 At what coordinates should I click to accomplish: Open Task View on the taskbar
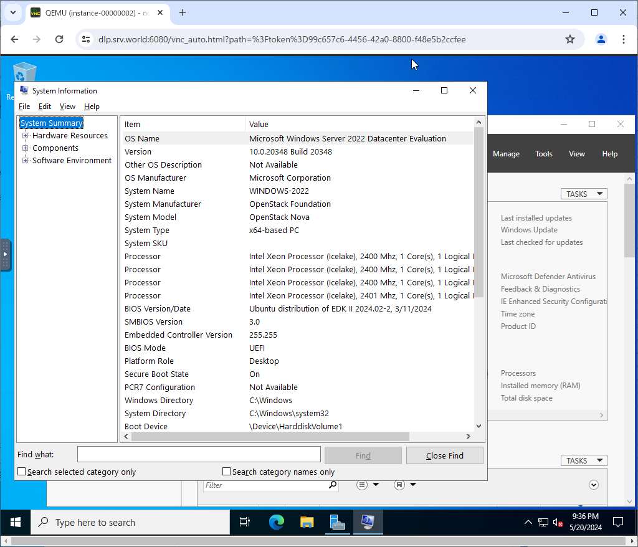[x=244, y=521]
